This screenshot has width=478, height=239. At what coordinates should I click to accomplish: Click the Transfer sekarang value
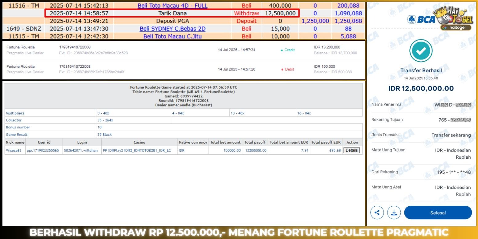[x=451, y=135]
